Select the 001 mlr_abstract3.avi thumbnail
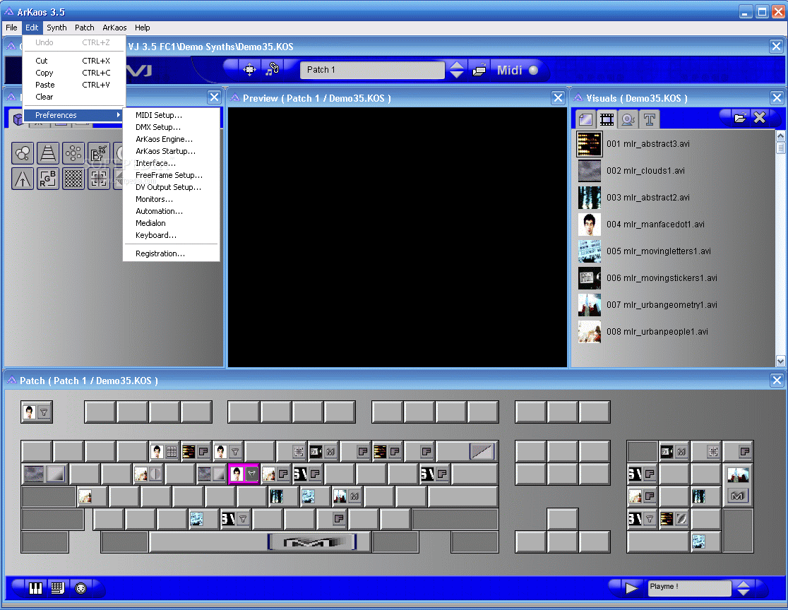The height and width of the screenshot is (610, 788). (589, 144)
